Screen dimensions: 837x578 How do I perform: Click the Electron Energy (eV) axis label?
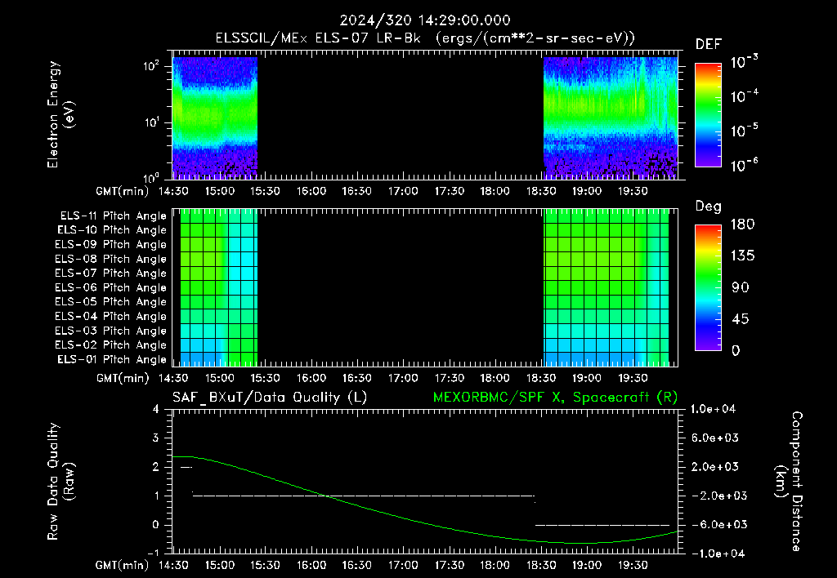[x=60, y=114]
